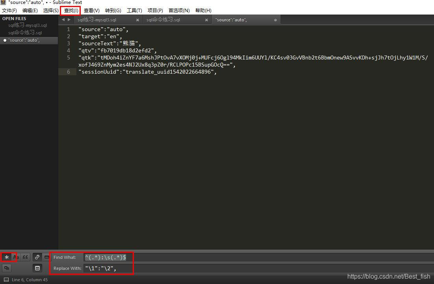This screenshot has height=284, width=434.
Task: Place cursor in the "qtv":"fb7019db18d2efd2", line
Action: point(118,51)
